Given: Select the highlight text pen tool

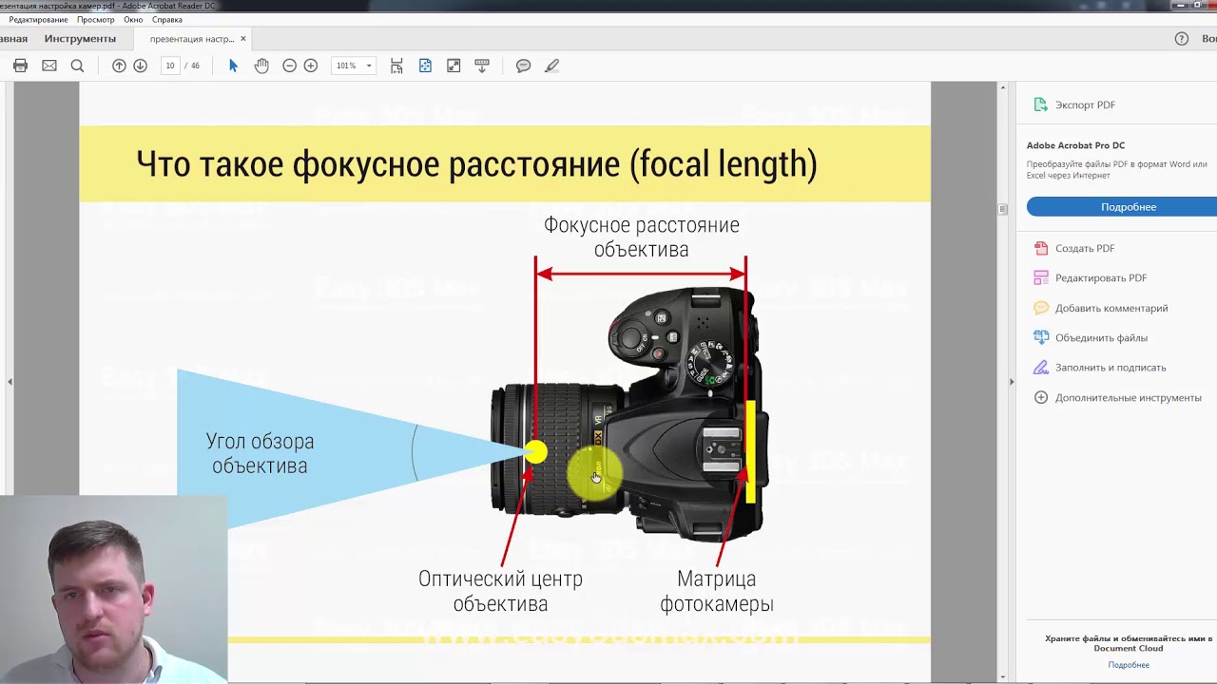Looking at the screenshot, I should [x=551, y=66].
